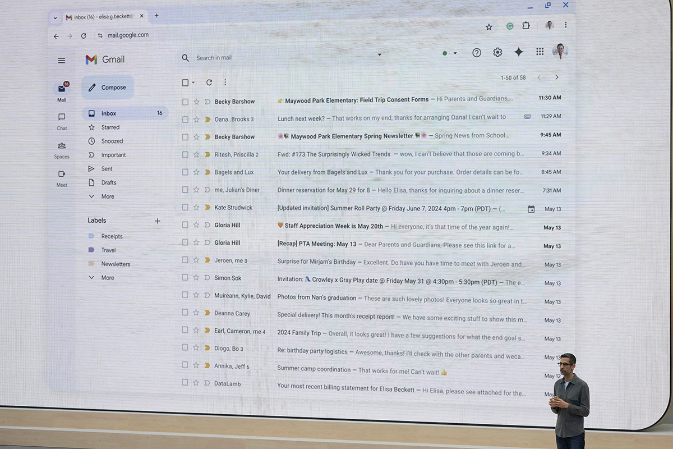Open the Google apps grid launcher
Image resolution: width=673 pixels, height=449 pixels.
click(x=539, y=51)
